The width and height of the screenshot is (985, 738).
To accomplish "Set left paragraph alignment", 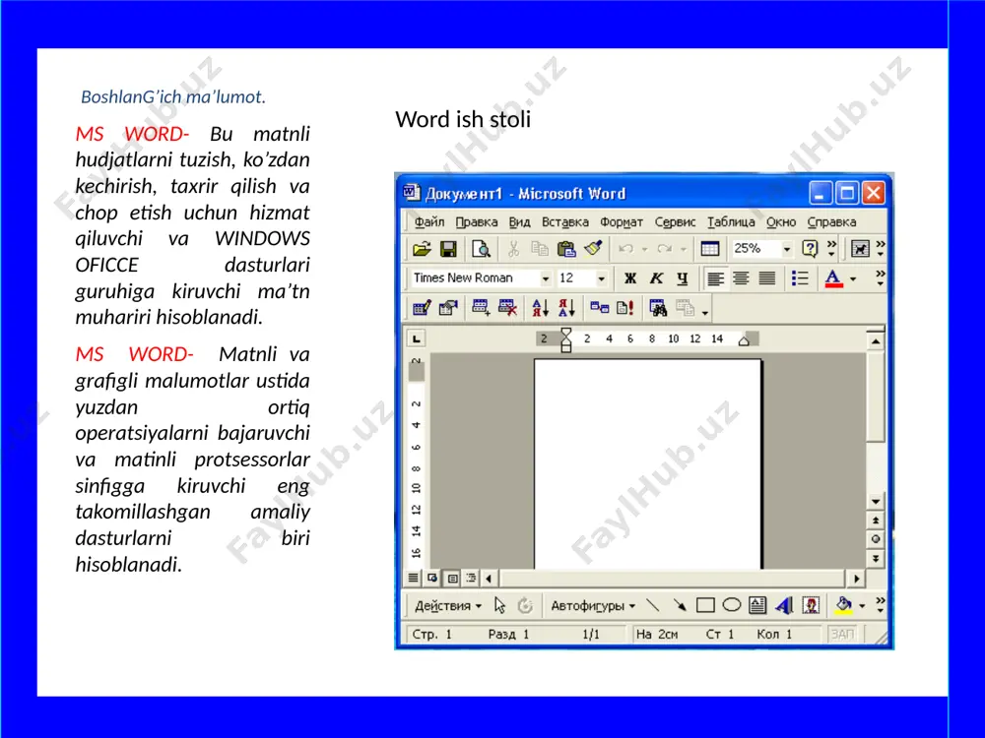I will (715, 278).
